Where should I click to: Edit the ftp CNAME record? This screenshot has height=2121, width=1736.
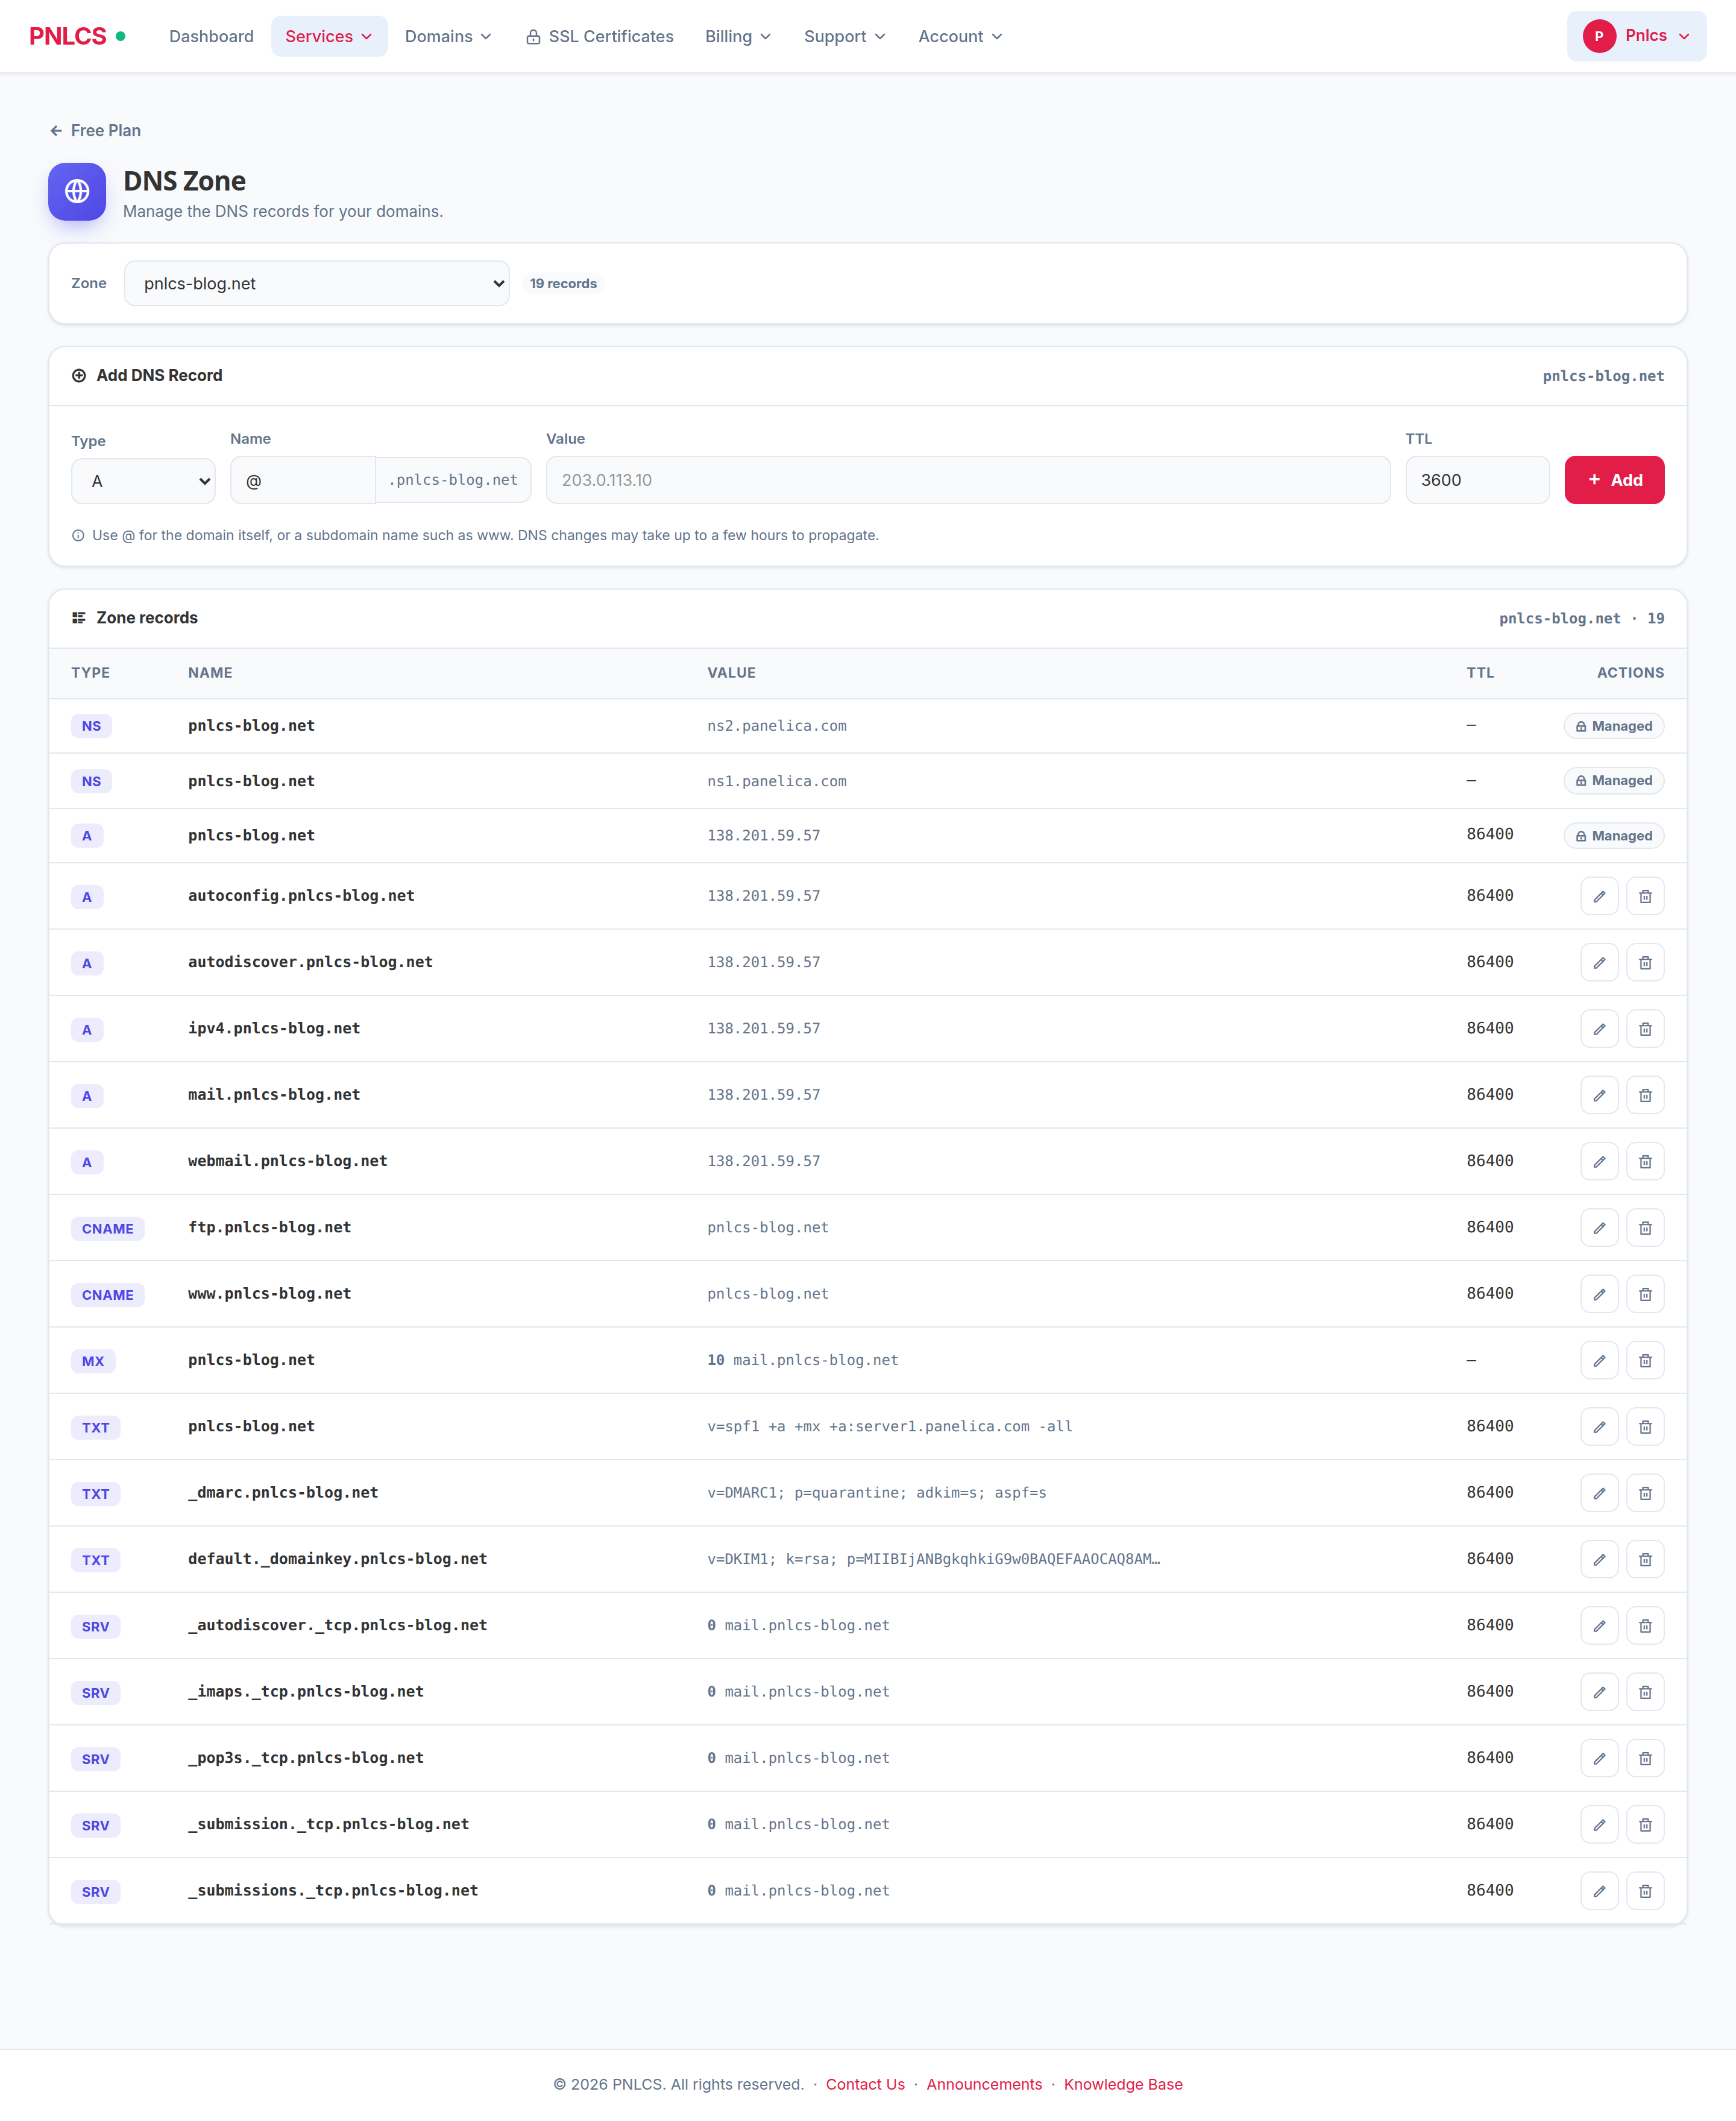pyautogui.click(x=1599, y=1228)
